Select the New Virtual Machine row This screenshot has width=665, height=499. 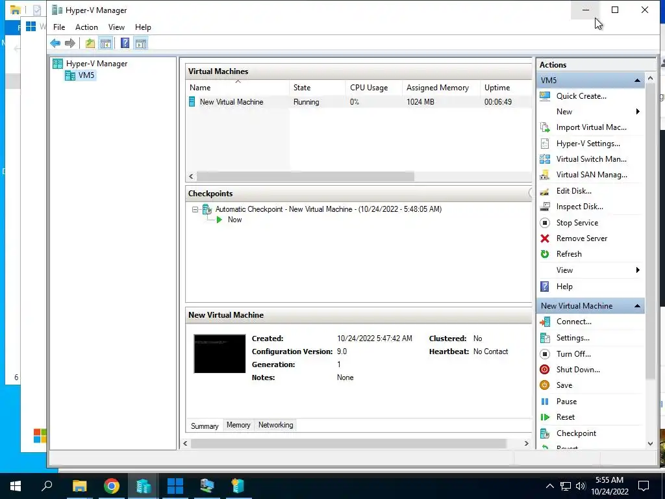tap(360, 102)
